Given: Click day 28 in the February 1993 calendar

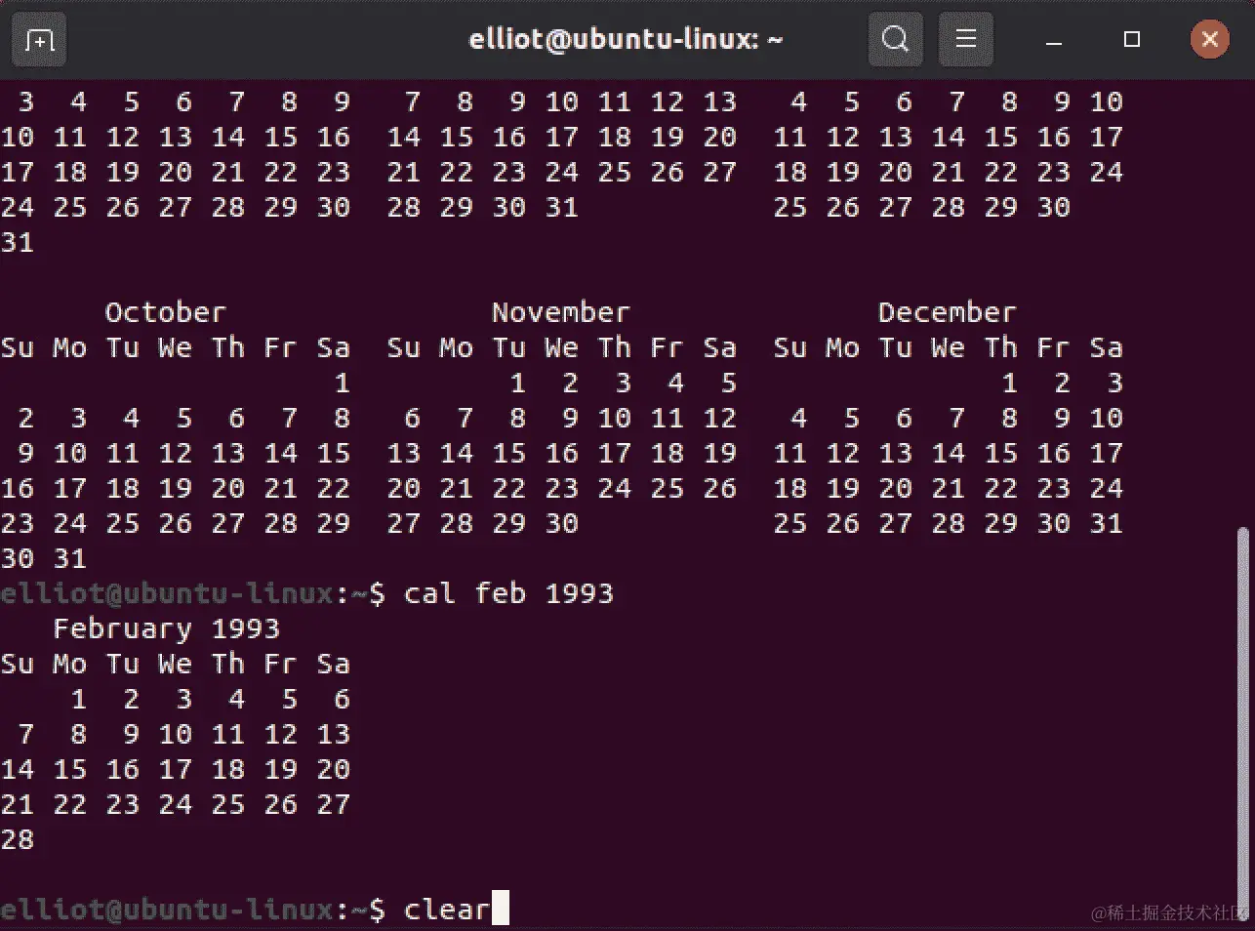Looking at the screenshot, I should pyautogui.click(x=18, y=839).
